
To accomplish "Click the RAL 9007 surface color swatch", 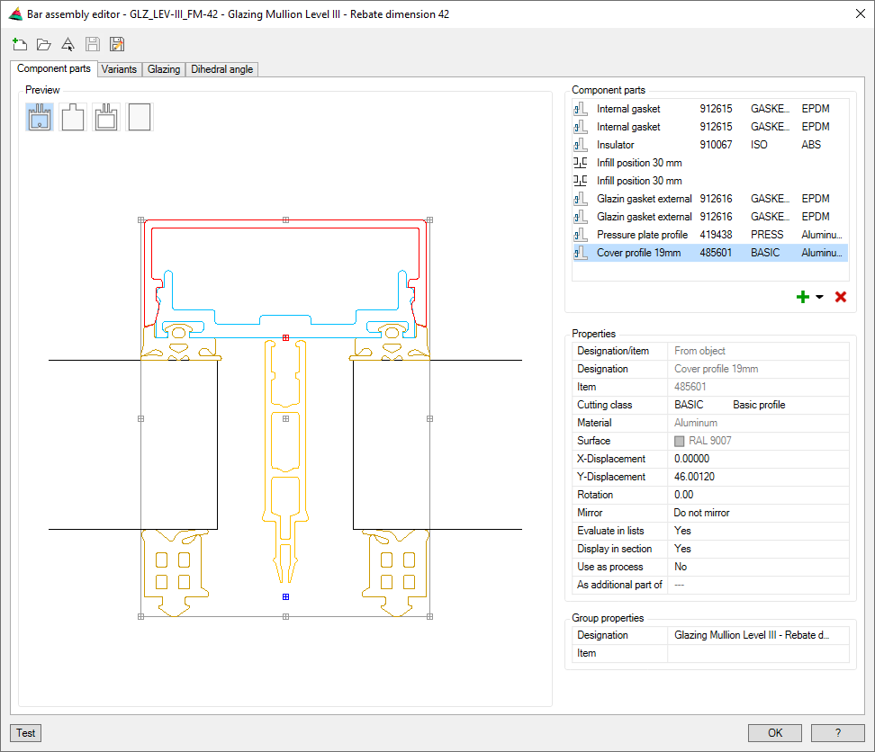I will pyautogui.click(x=680, y=441).
